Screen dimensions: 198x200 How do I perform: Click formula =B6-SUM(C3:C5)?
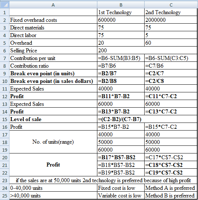point(171,58)
